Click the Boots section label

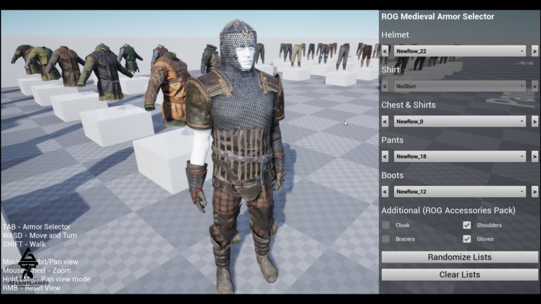[x=392, y=175]
